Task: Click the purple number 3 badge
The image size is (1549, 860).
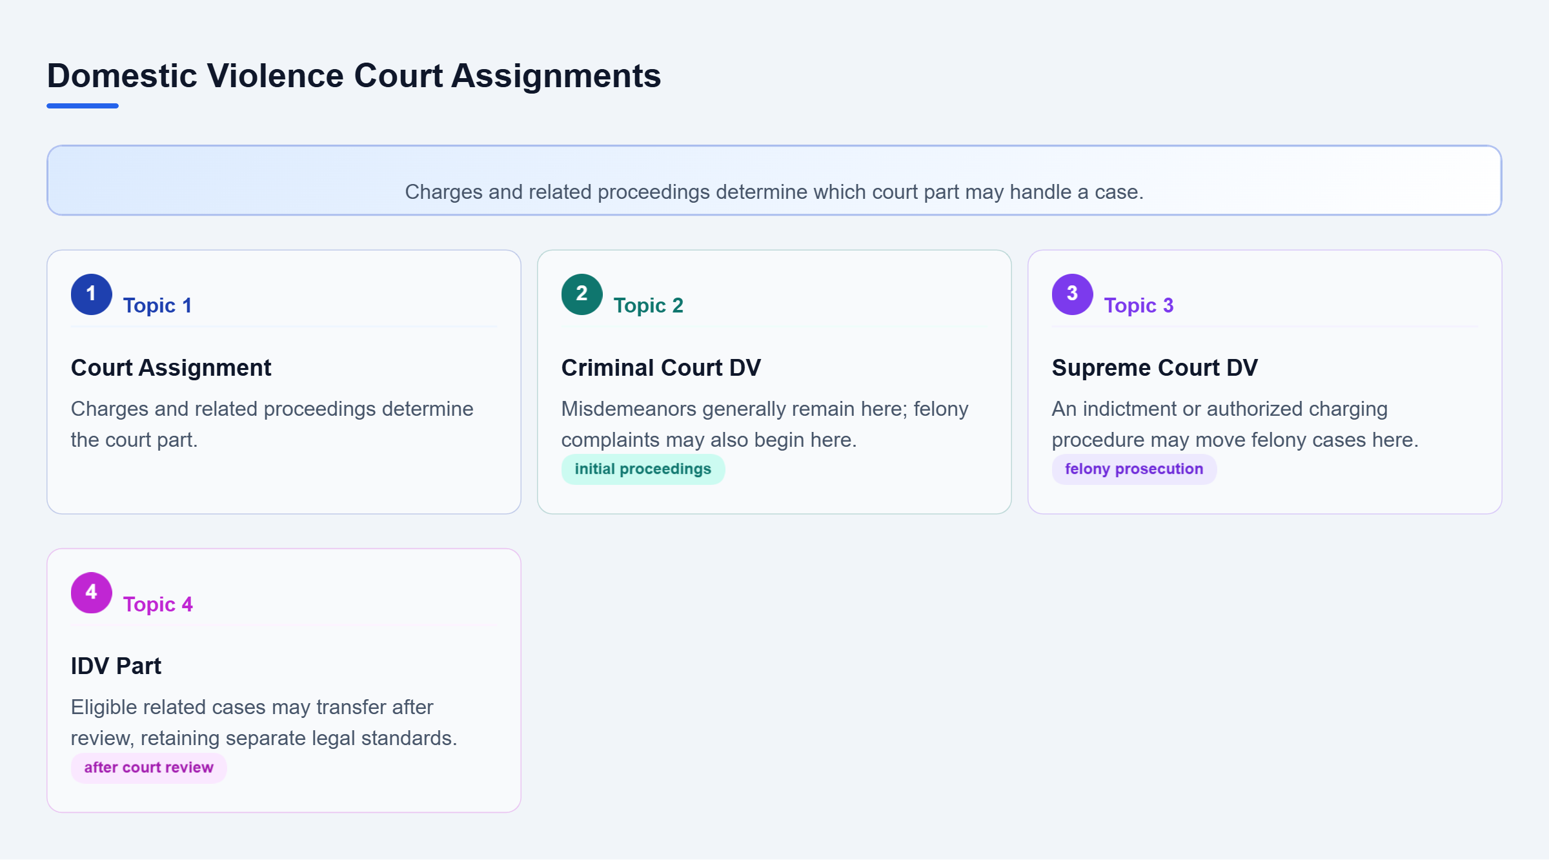Action: pyautogui.click(x=1072, y=294)
